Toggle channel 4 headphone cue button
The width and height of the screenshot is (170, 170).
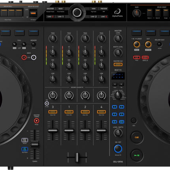101,112
